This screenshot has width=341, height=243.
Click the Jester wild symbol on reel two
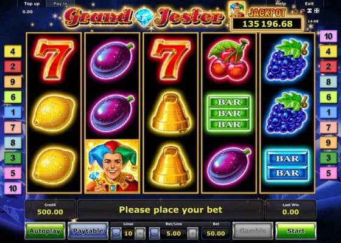[x=112, y=166]
